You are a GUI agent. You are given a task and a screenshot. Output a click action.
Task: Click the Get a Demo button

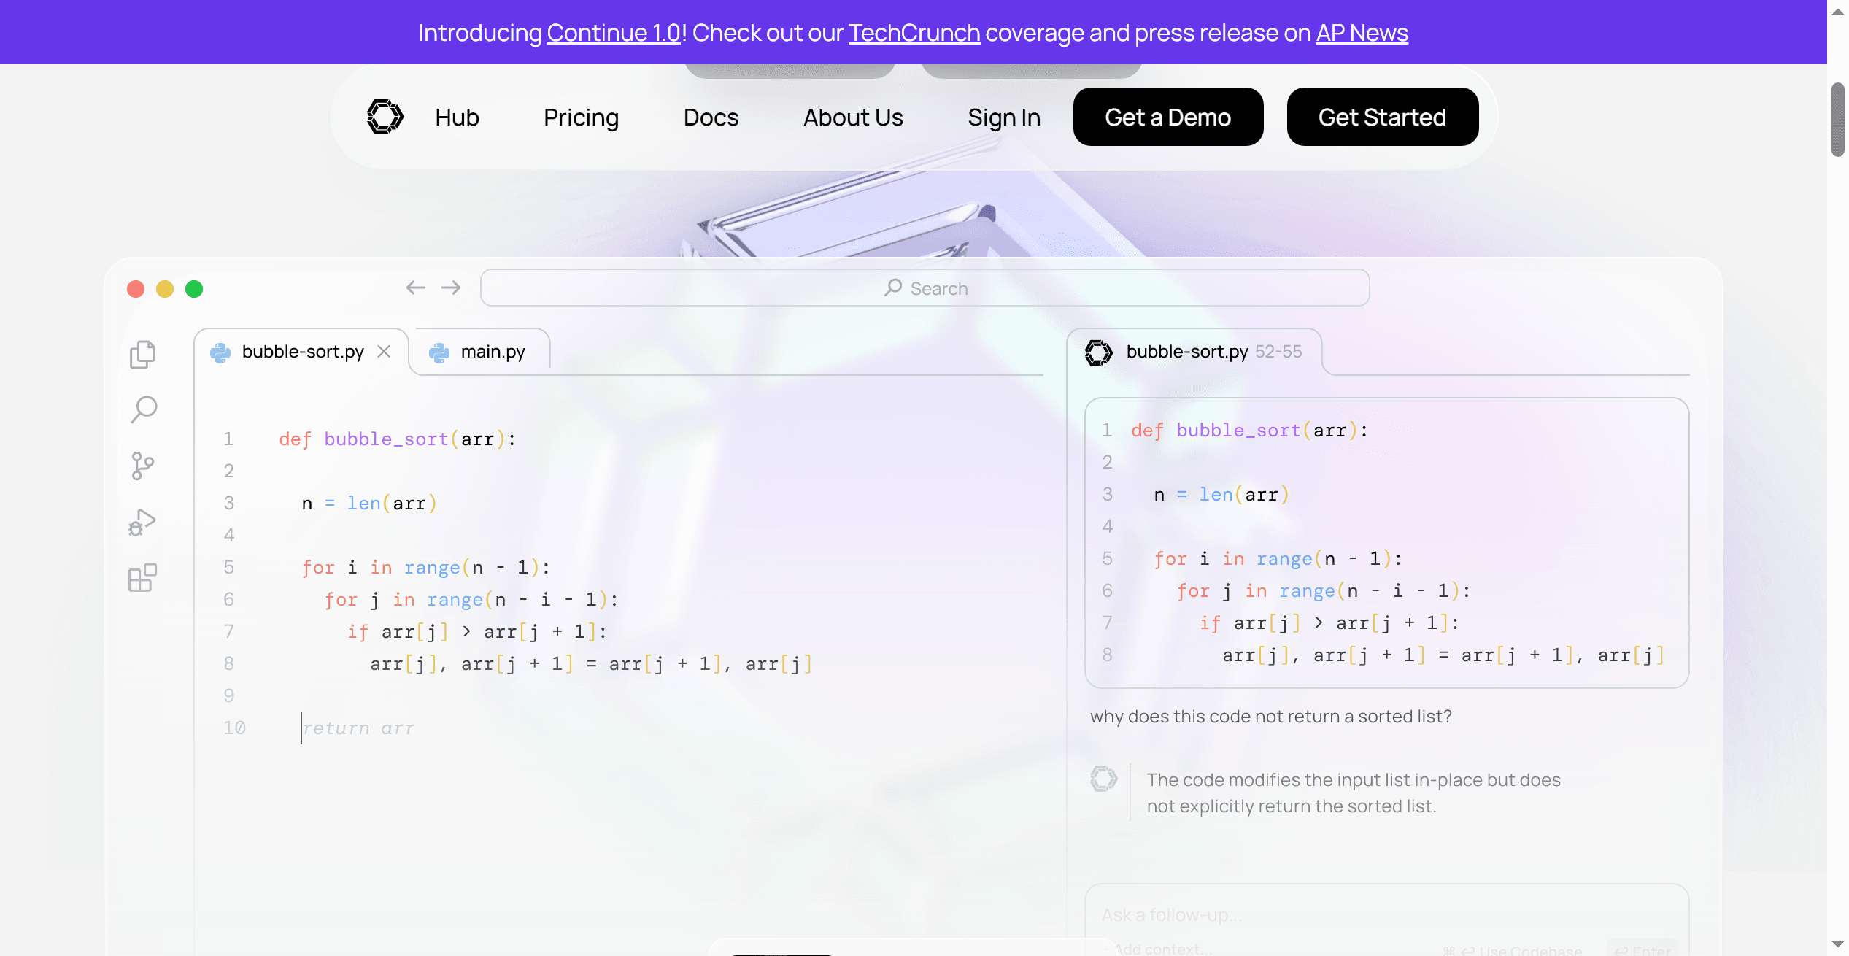1167,117
